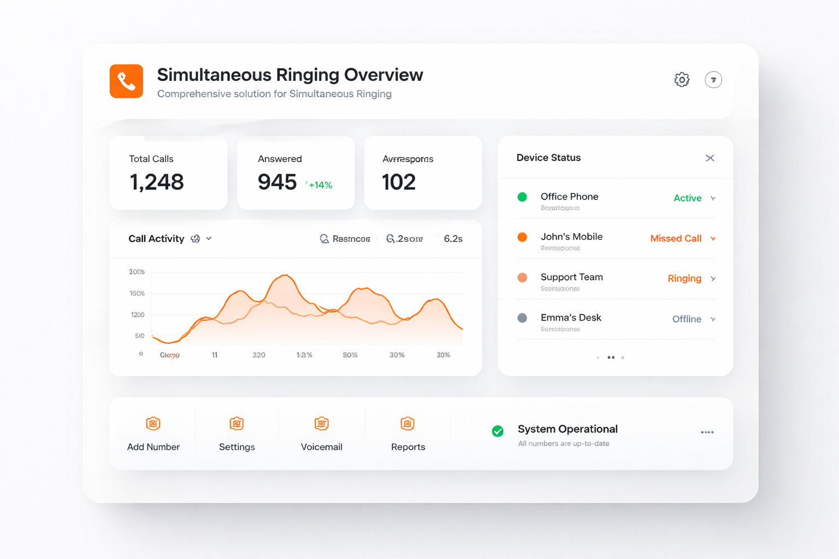Click the orange phone app logo
Image resolution: width=839 pixels, height=559 pixels.
pyautogui.click(x=126, y=81)
